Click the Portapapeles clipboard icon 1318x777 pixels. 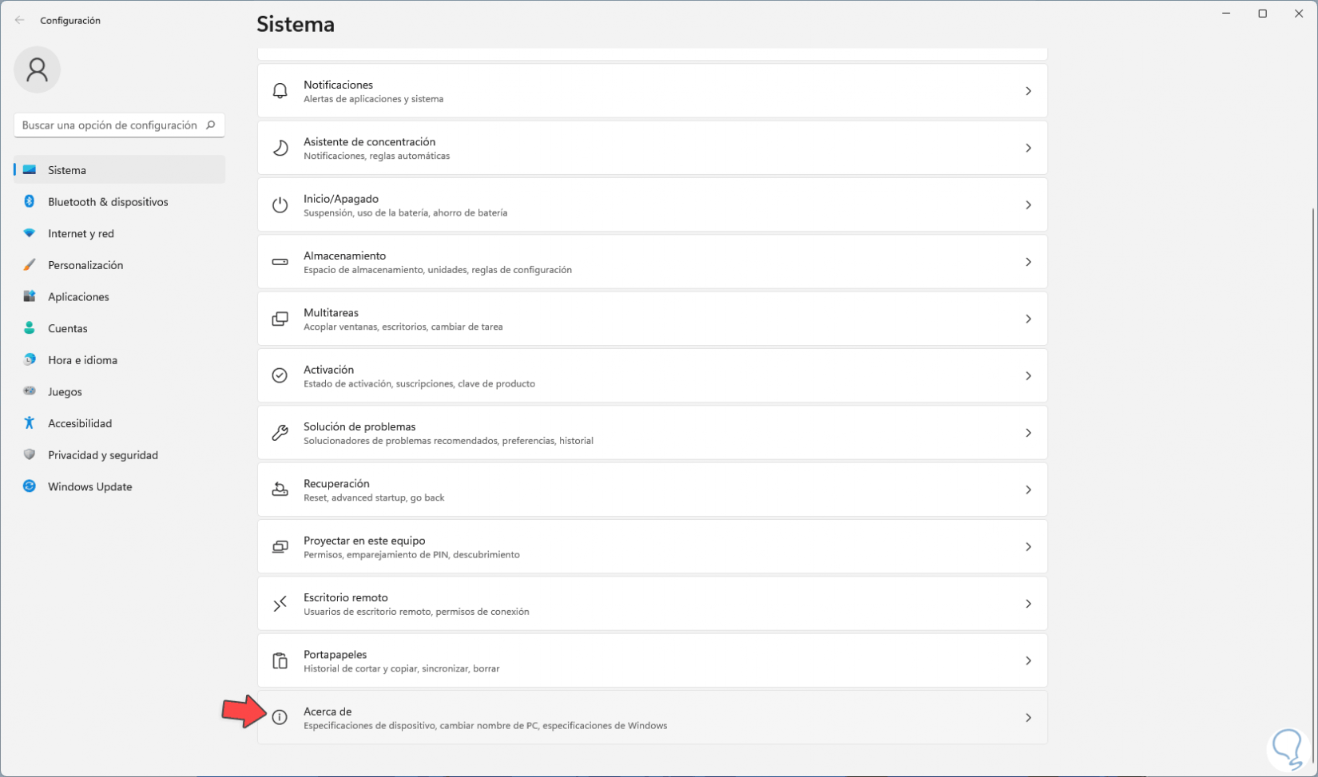(x=280, y=661)
